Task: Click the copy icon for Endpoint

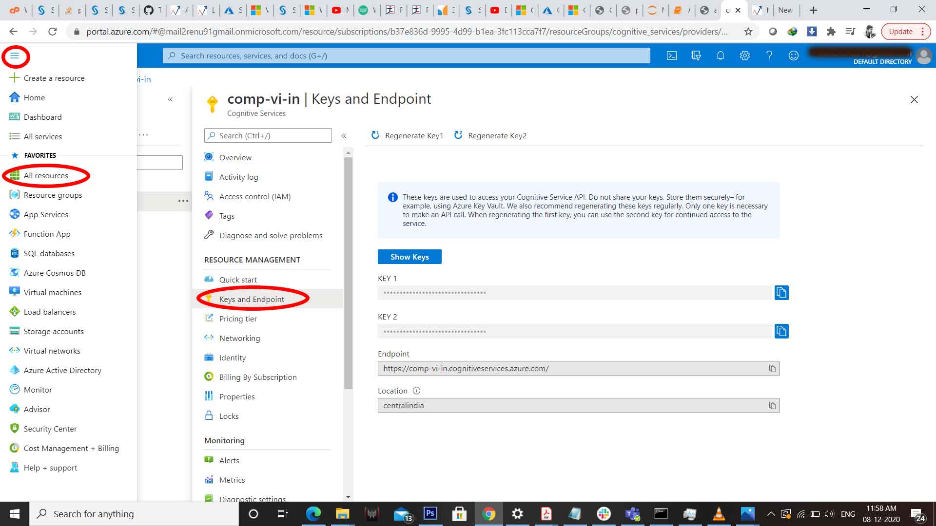Action: (772, 368)
